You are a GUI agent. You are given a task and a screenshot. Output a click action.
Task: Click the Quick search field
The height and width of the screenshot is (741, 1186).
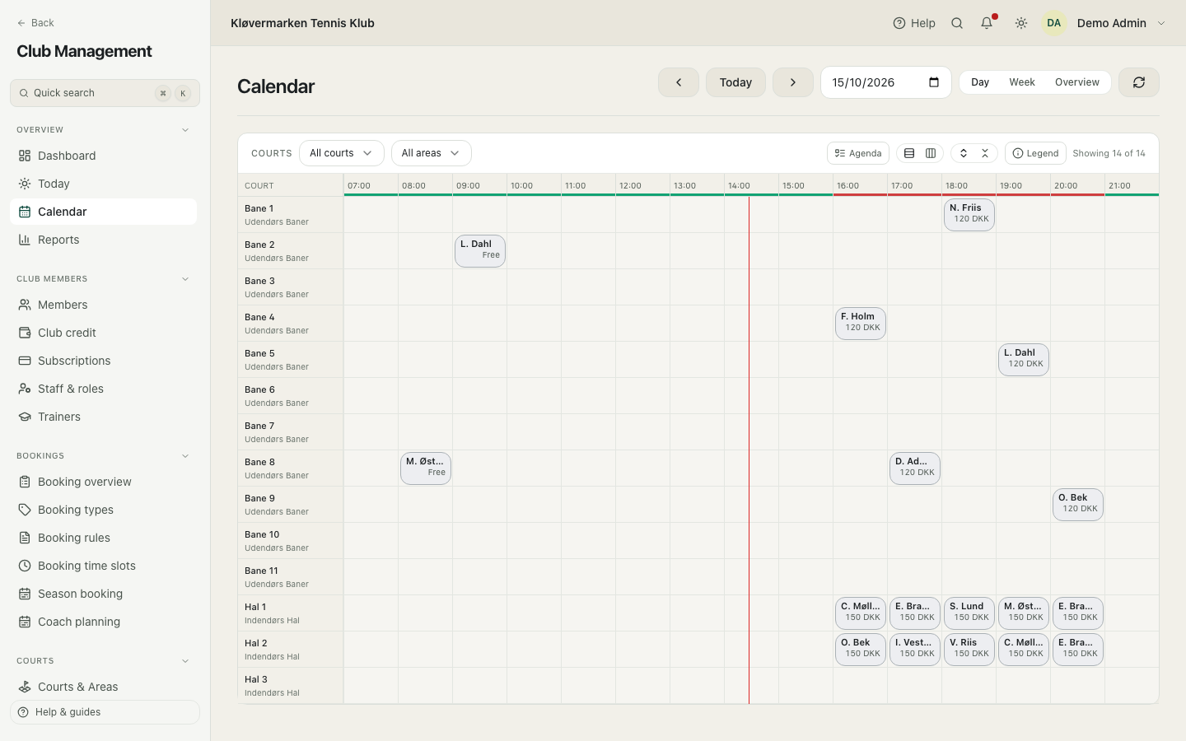(x=105, y=93)
